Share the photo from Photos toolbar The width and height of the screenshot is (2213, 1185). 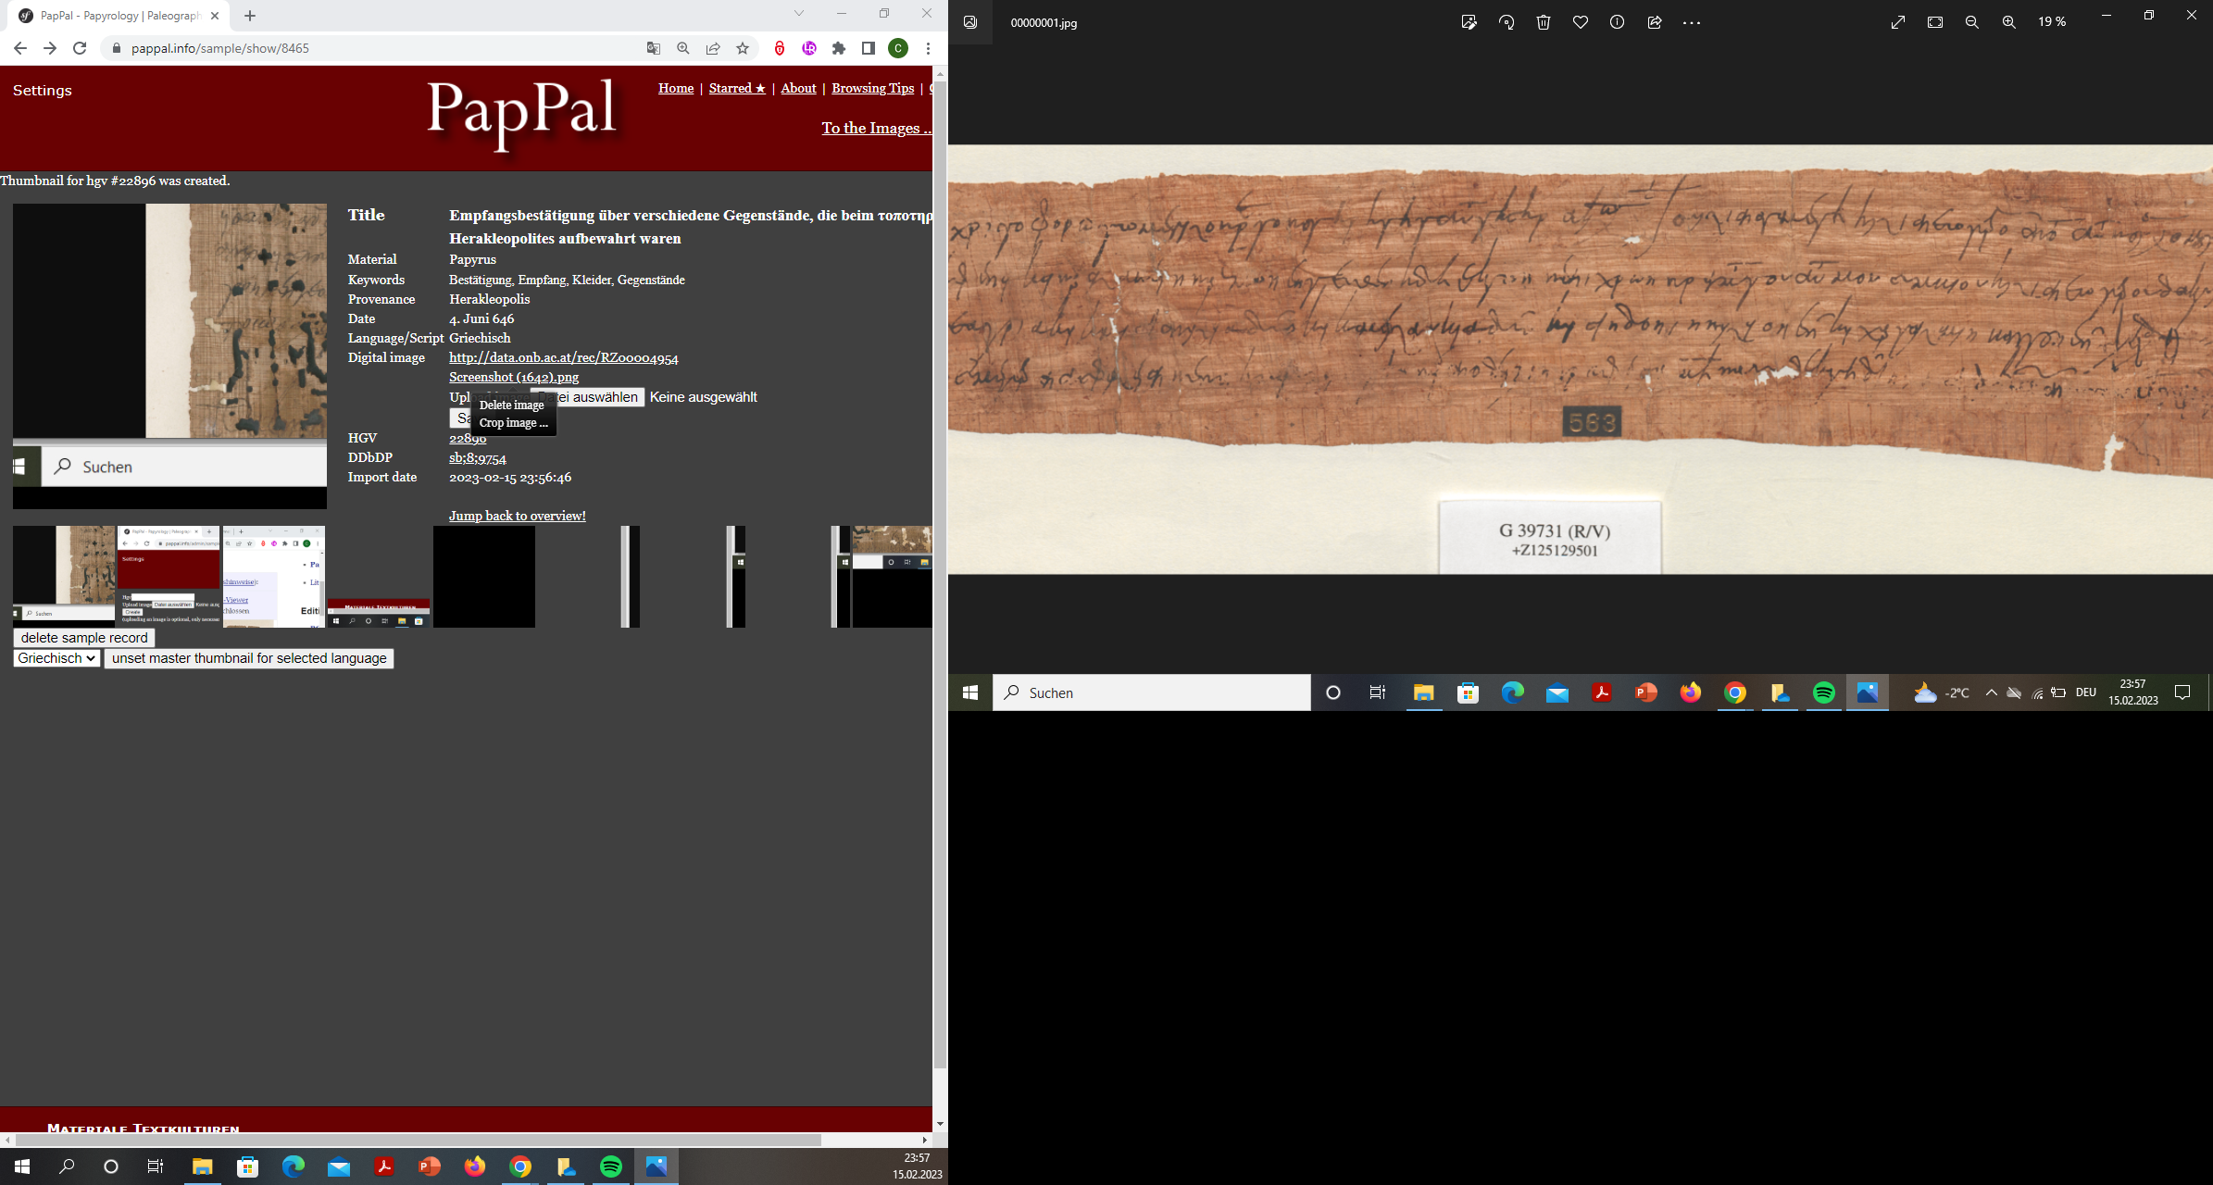(x=1655, y=22)
